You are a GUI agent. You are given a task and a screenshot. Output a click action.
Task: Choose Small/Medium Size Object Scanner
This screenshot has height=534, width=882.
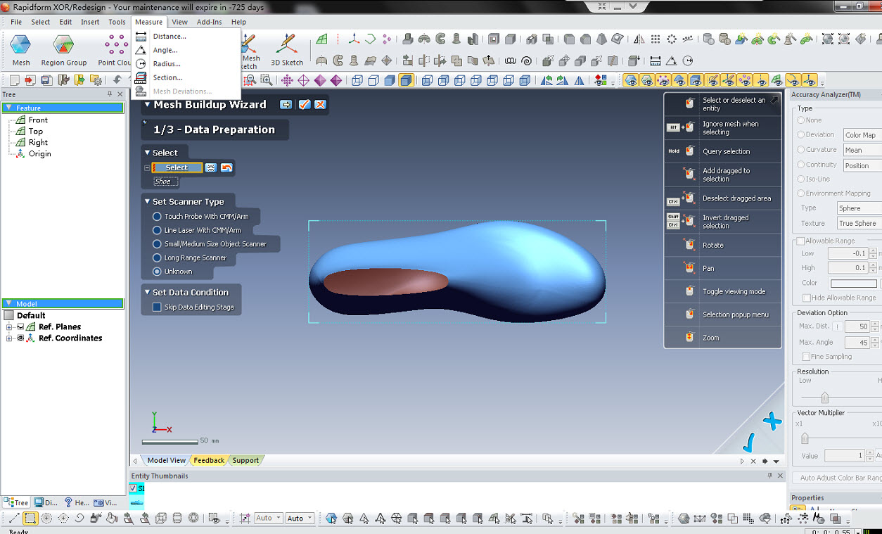coord(158,243)
